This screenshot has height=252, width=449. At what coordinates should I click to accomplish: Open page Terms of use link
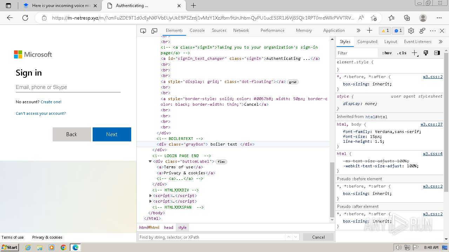(13, 237)
